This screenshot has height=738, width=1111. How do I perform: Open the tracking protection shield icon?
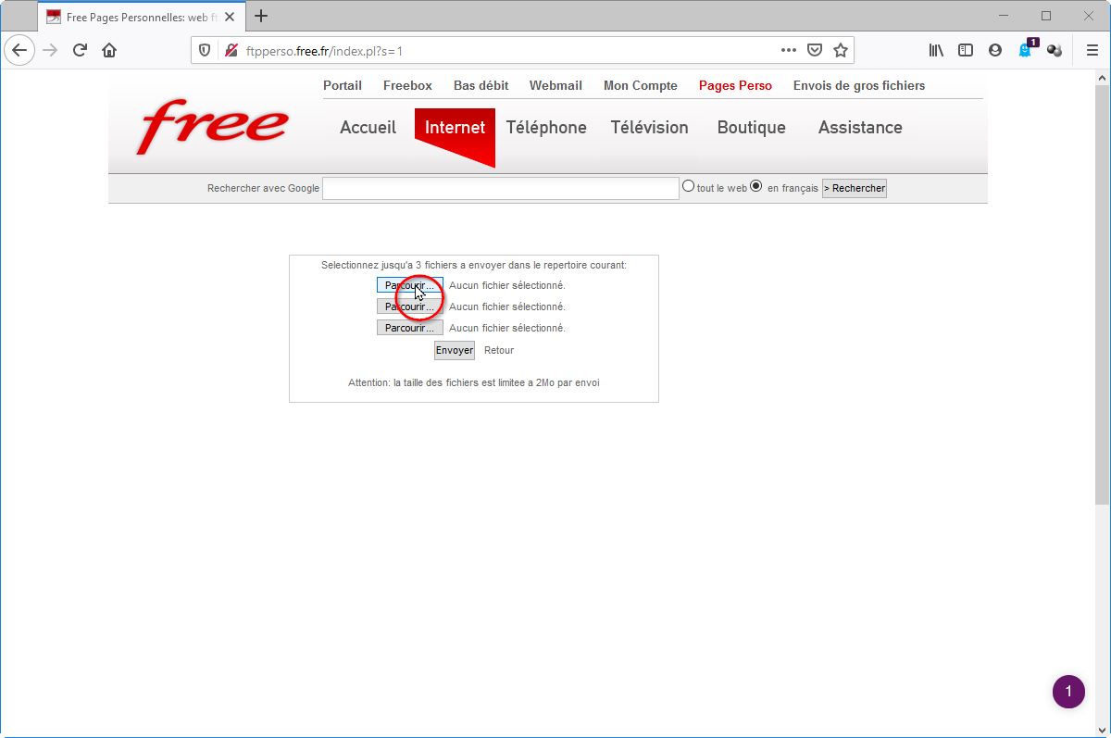206,51
